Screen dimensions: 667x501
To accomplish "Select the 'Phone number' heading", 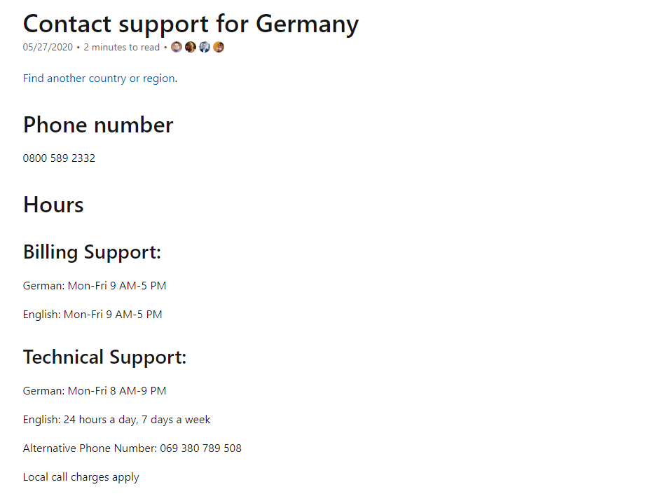I will click(98, 125).
